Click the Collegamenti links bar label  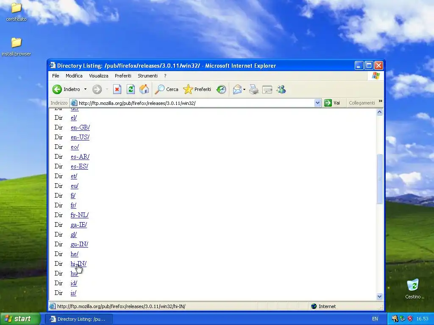click(x=362, y=103)
